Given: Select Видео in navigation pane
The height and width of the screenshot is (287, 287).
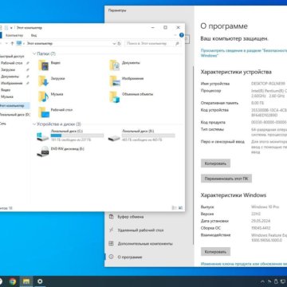Looking at the screenshot, I should [6, 90].
